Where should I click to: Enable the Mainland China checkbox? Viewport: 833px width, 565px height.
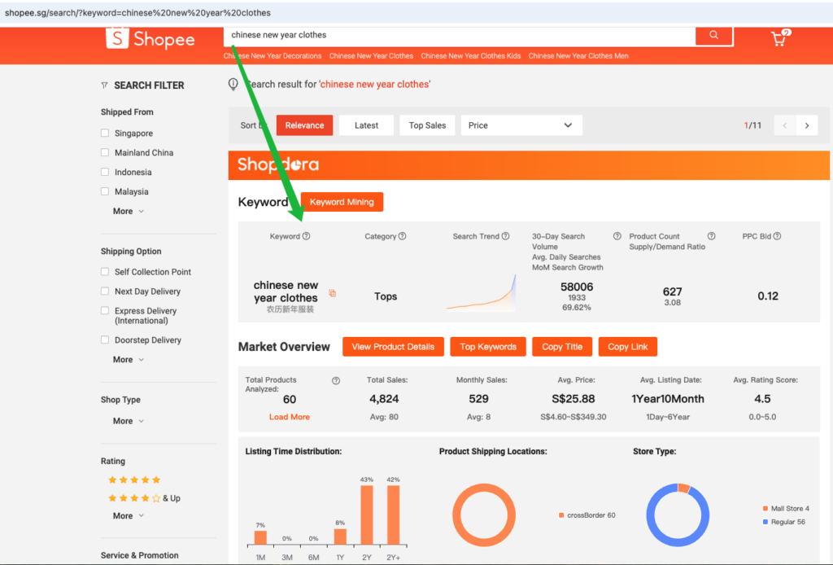pos(105,153)
